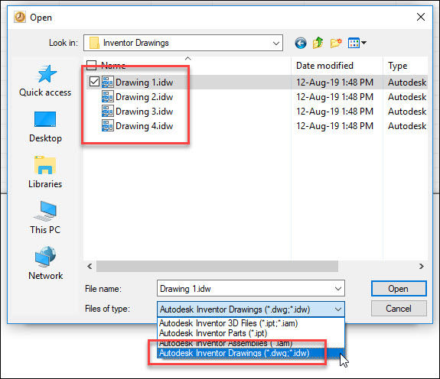Sort by Date modified column header
Screen dimensions: 440x379
[324, 66]
